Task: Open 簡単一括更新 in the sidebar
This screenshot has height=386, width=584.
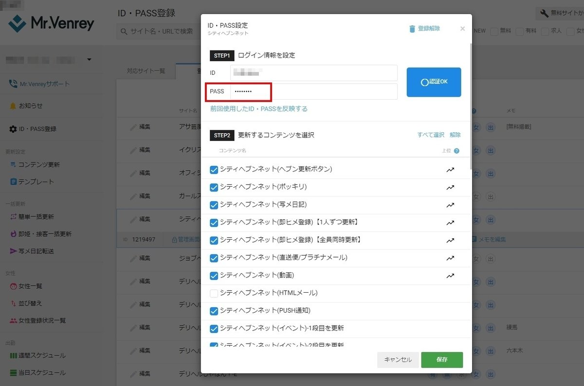Action: pos(32,217)
